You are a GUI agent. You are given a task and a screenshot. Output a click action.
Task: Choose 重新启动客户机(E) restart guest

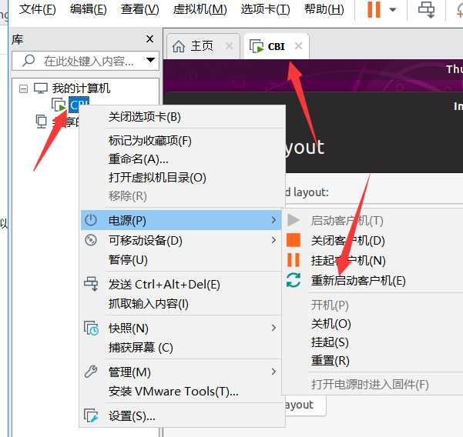coord(358,280)
